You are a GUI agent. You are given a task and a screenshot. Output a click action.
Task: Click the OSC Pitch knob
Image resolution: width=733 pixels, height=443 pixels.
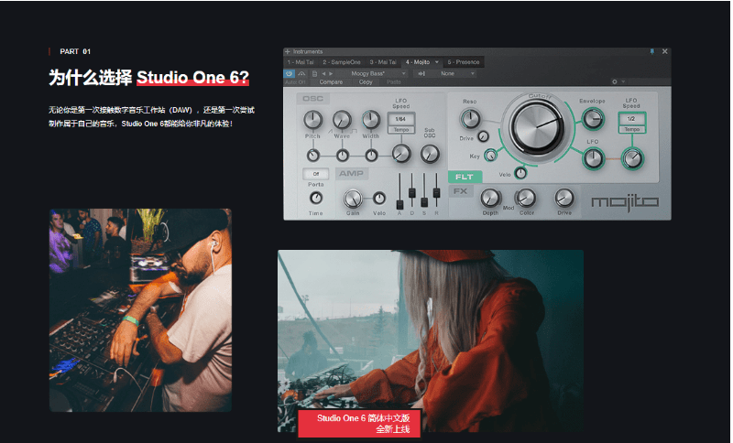(312, 121)
